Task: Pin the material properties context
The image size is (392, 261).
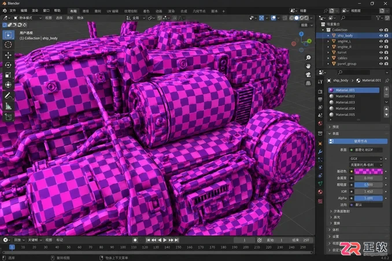Action: click(x=387, y=80)
